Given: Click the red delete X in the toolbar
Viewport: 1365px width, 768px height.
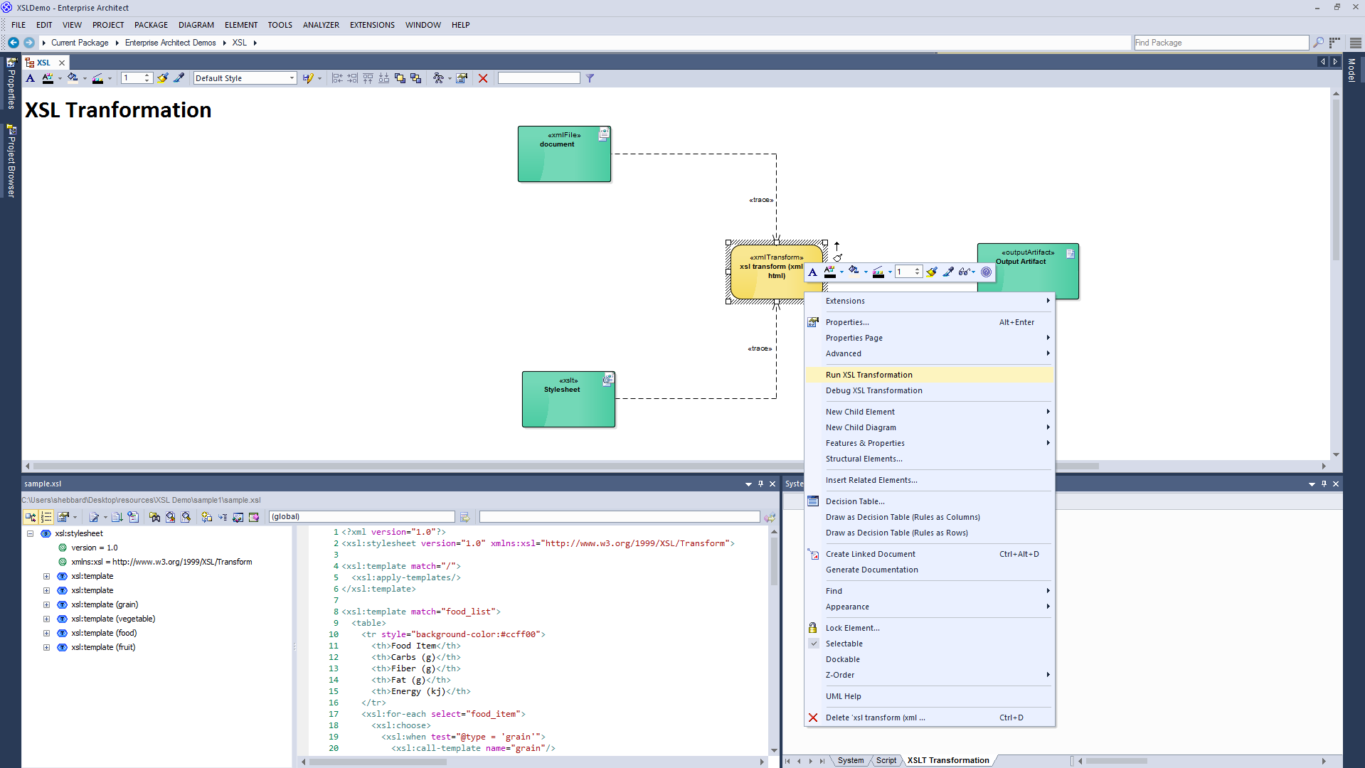Looking at the screenshot, I should pyautogui.click(x=483, y=78).
